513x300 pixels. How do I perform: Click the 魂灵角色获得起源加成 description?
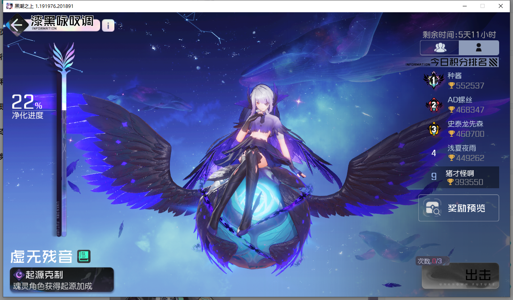53,286
